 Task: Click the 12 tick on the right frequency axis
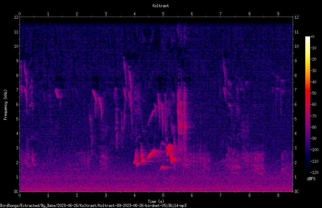click(x=296, y=17)
